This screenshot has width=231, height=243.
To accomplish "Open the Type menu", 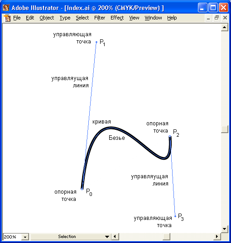I will coord(65,18).
